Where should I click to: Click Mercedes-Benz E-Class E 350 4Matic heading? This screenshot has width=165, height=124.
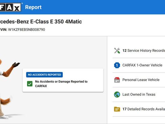coord(41,22)
